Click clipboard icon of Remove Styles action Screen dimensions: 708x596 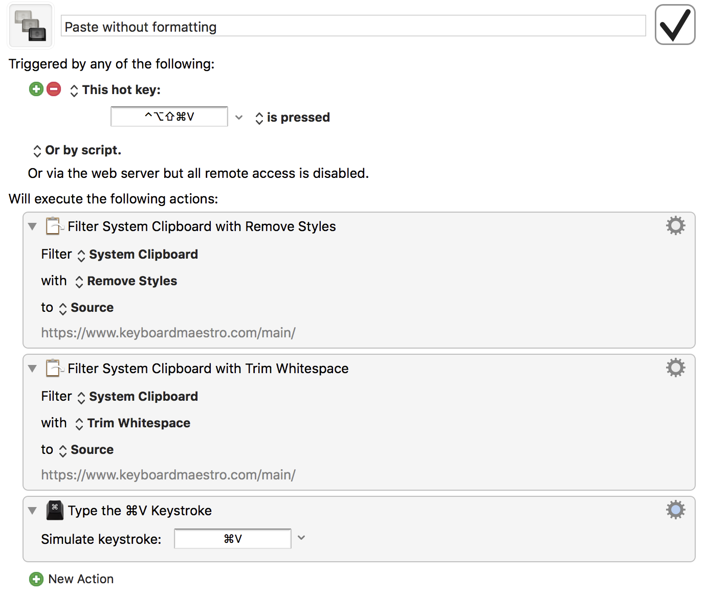coord(55,226)
